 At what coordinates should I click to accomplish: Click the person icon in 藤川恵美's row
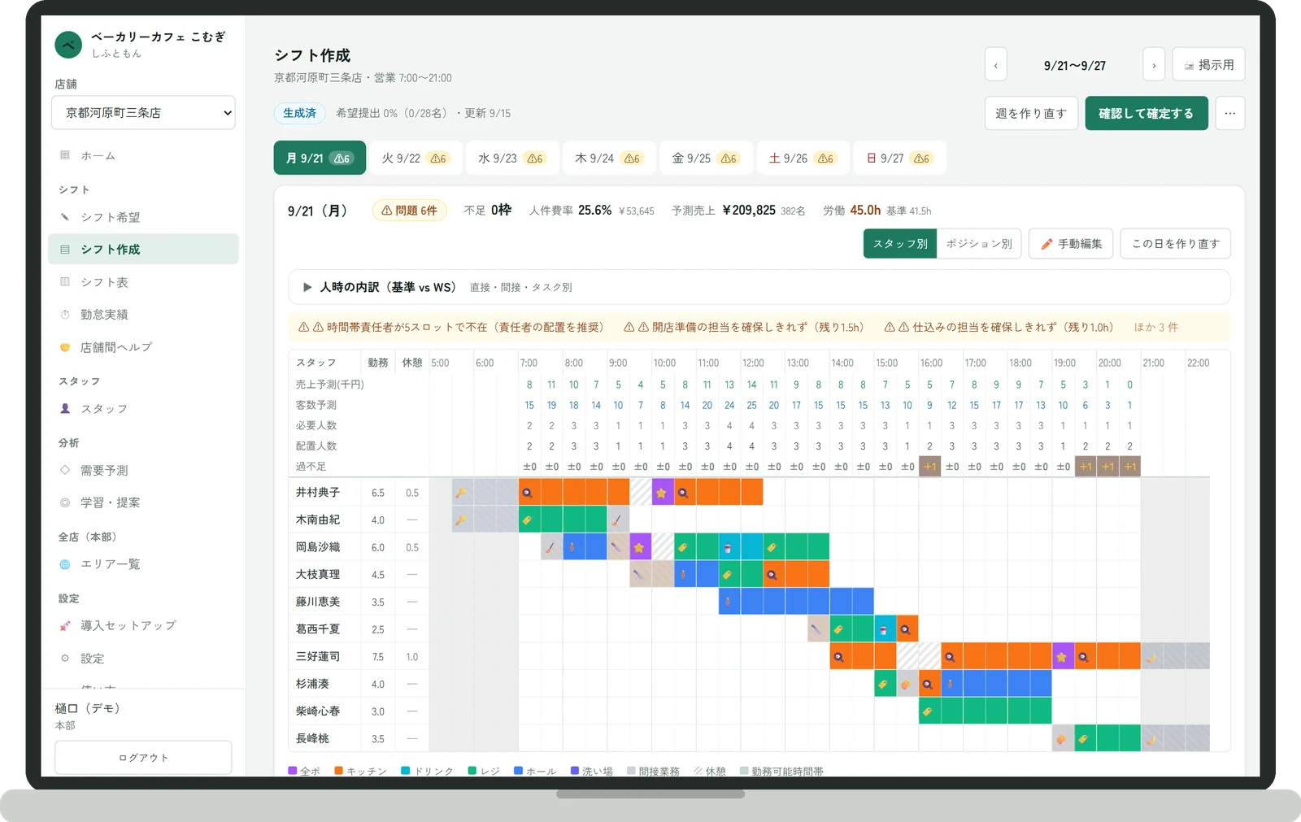pos(728,602)
